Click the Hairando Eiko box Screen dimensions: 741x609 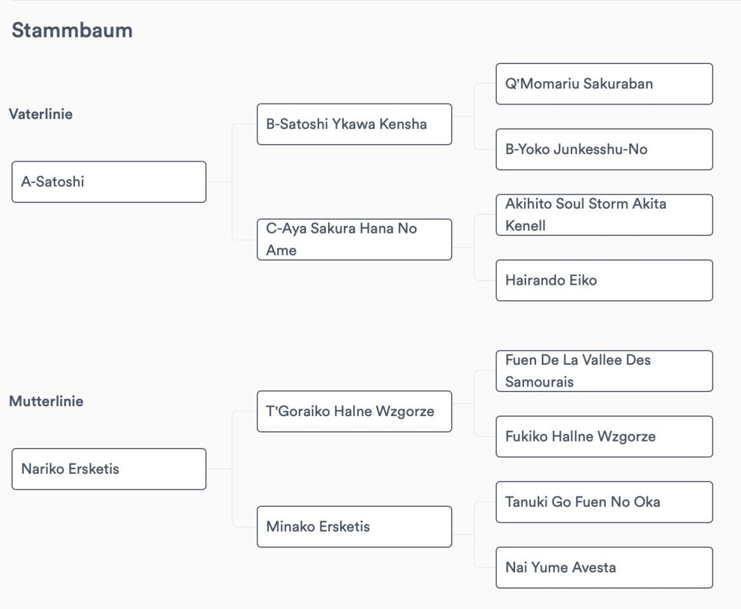click(x=604, y=280)
